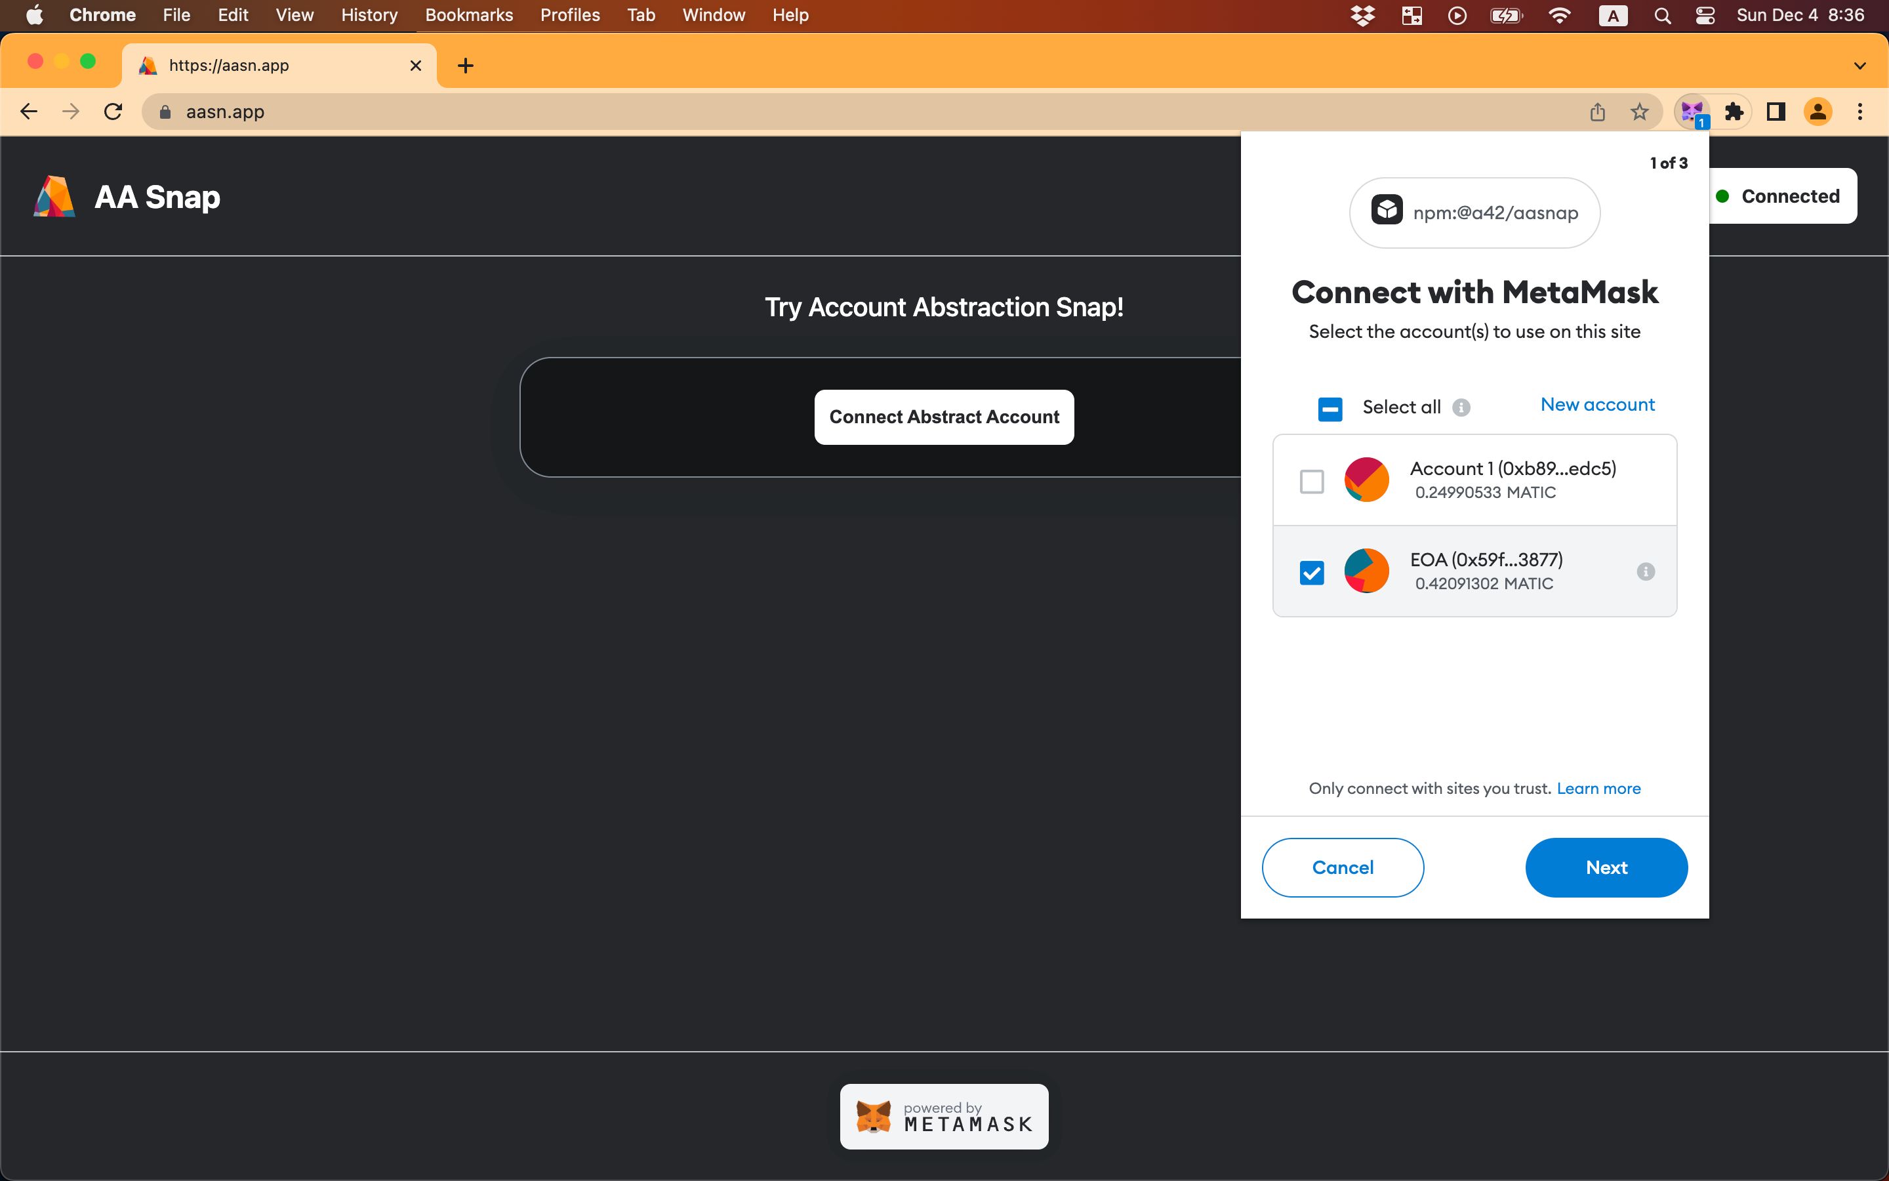The image size is (1889, 1181).
Task: Reload the aasn.app page
Action: click(113, 112)
